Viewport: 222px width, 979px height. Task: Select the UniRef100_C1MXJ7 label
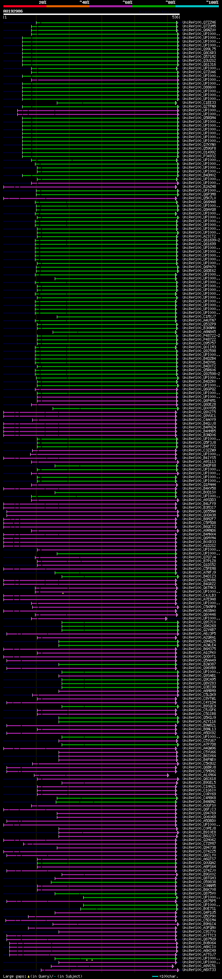coord(199,317)
